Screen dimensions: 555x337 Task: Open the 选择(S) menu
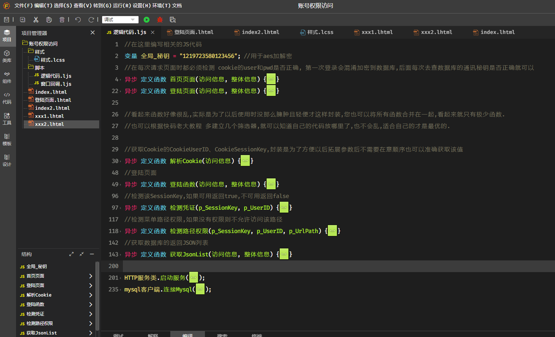(x=63, y=6)
